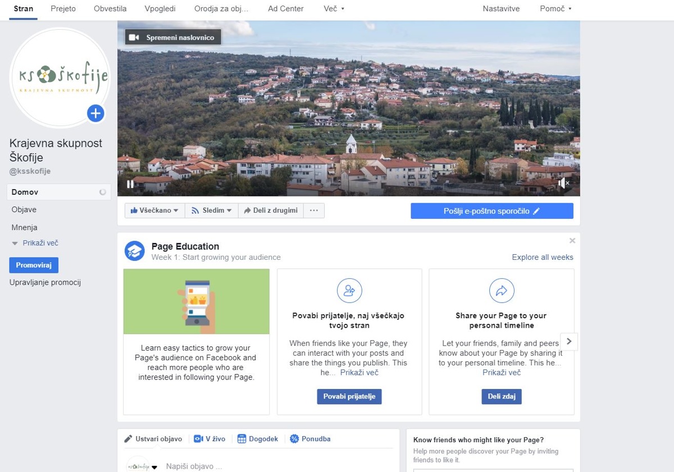Close the Page Education panel
The image size is (674, 472).
[x=572, y=241]
